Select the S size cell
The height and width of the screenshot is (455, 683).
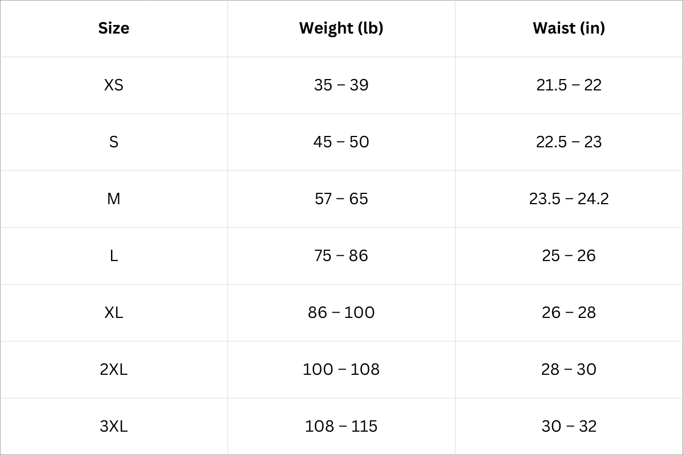(114, 142)
